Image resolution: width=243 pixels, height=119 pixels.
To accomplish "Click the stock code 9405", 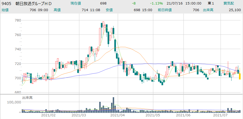I will coord(6,3).
